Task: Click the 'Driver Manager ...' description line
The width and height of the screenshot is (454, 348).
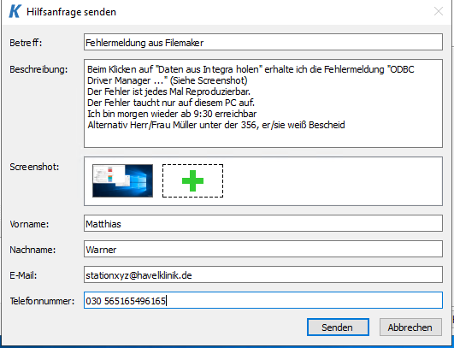Action: pyautogui.click(x=168, y=80)
